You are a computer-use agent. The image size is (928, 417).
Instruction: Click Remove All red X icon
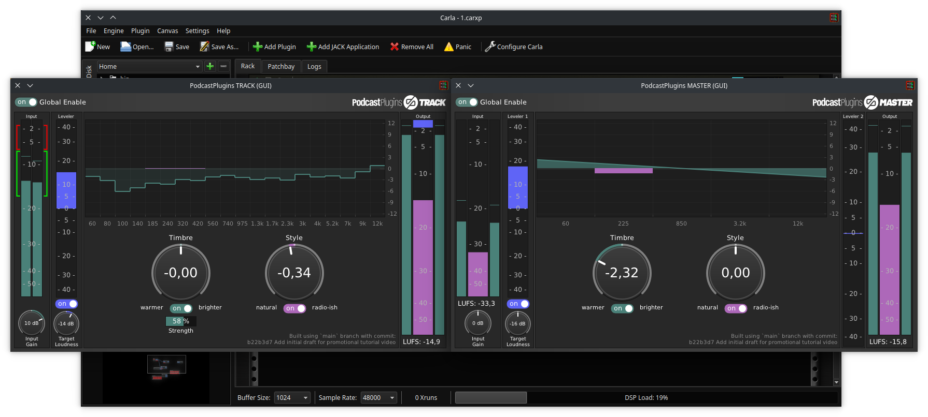tap(395, 47)
